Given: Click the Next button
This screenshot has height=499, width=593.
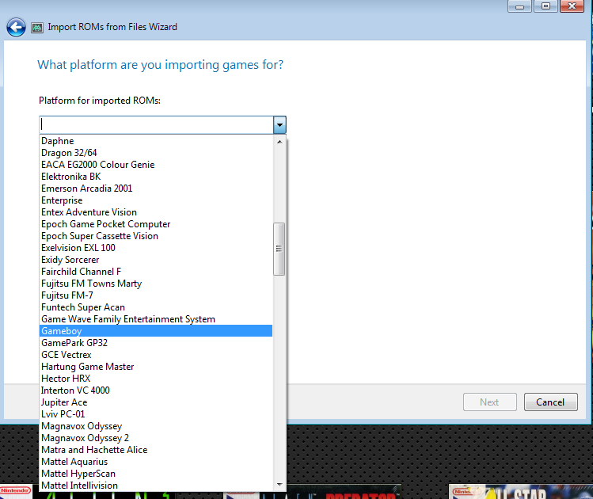Looking at the screenshot, I should pyautogui.click(x=490, y=402).
